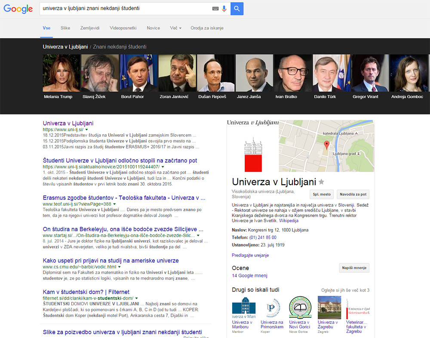Click 'Oglejte si jih še več kot 3' link
The image size is (430, 338).
(345, 290)
